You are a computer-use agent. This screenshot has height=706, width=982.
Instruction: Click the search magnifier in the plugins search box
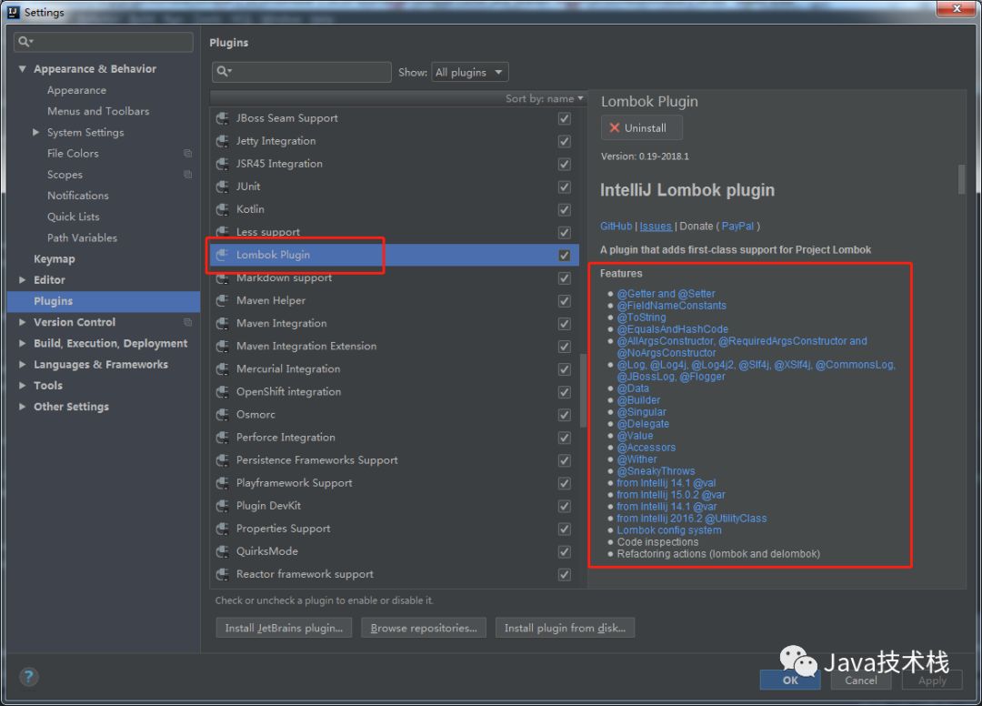224,72
